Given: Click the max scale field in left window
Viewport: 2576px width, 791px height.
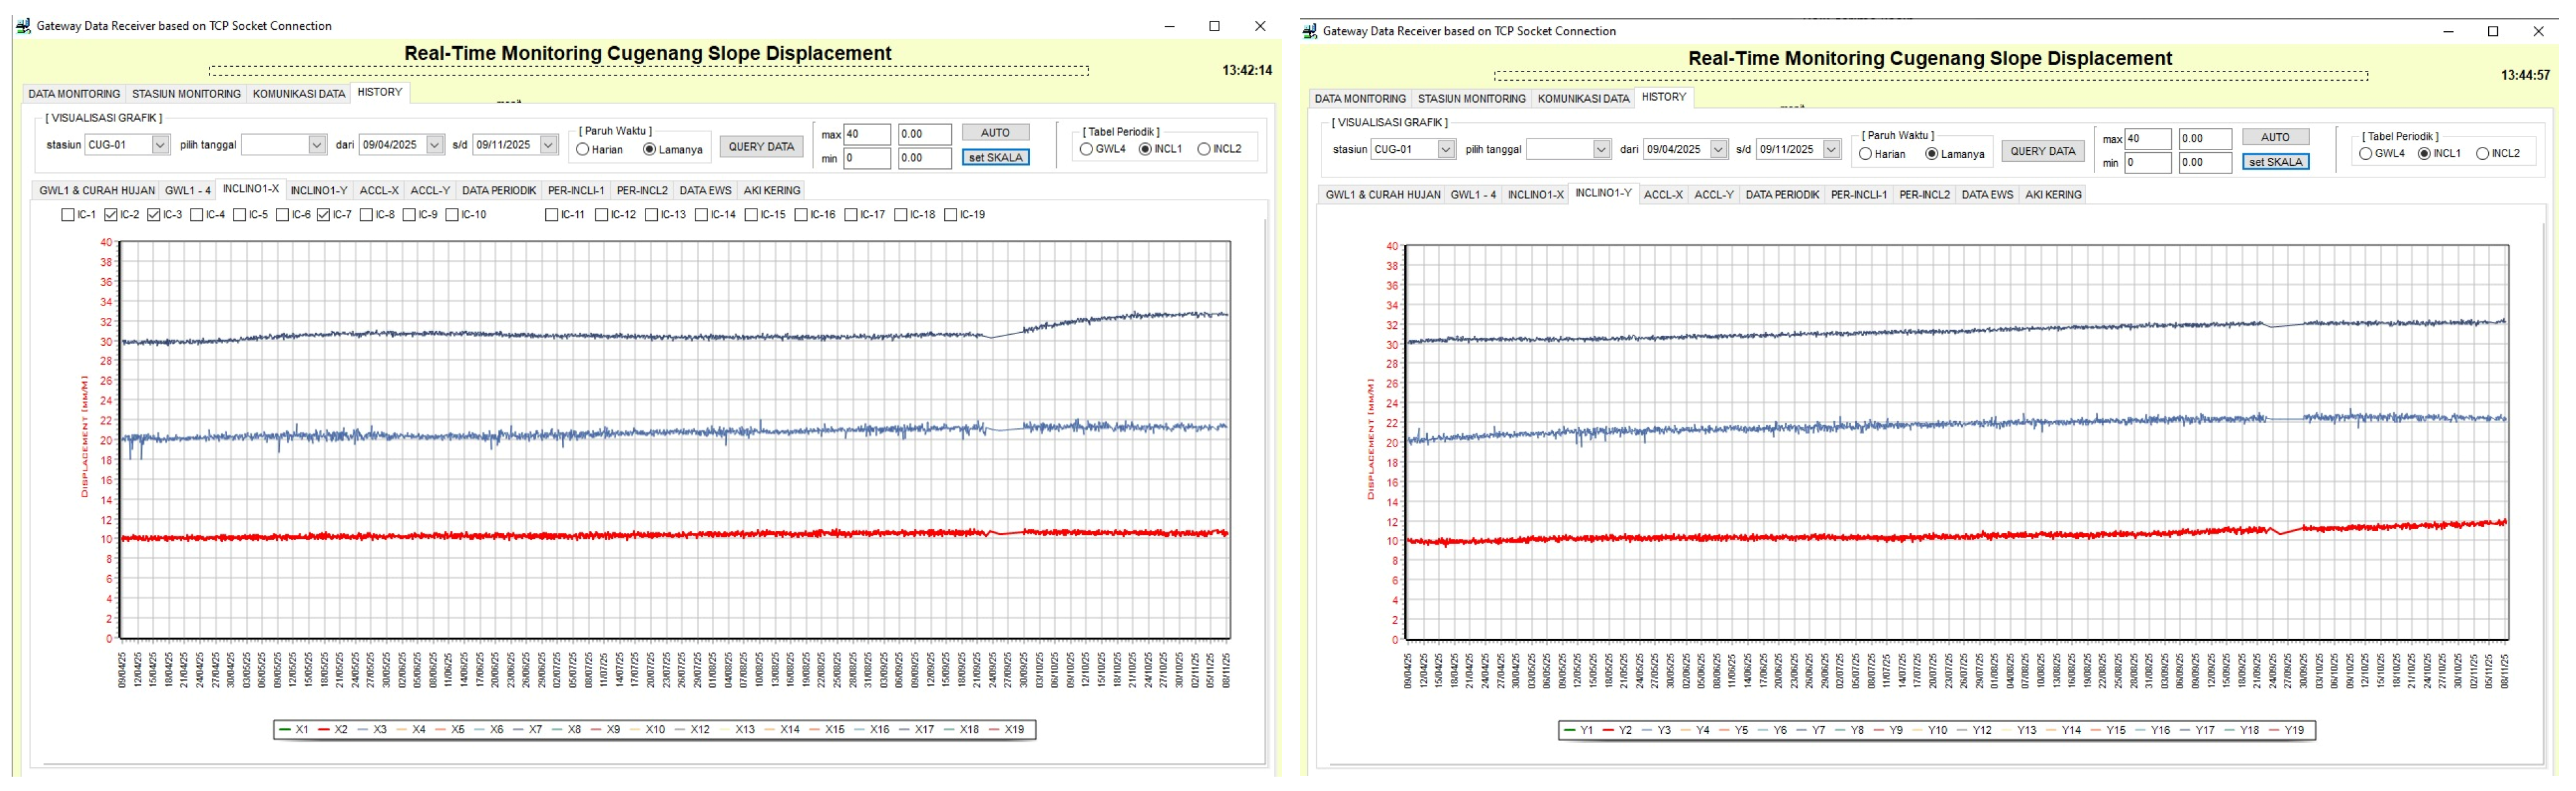Looking at the screenshot, I should click(867, 134).
